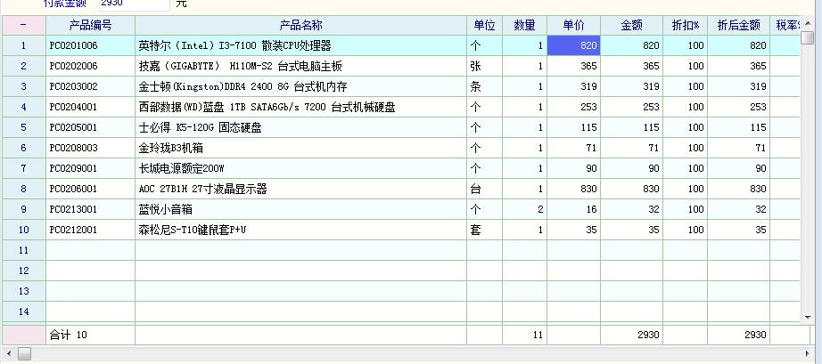Select the highlighted unit price cell 820
This screenshot has width=822, height=364.
[x=574, y=45]
